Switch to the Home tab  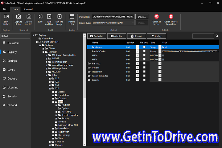15,9
